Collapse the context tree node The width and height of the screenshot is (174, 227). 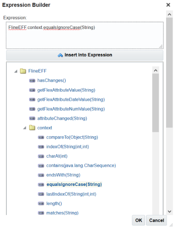coord(25,128)
